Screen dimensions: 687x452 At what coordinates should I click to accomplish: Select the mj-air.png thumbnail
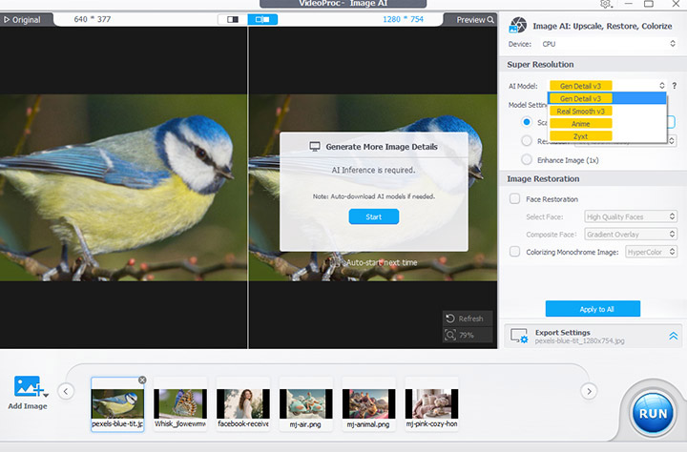pos(306,403)
